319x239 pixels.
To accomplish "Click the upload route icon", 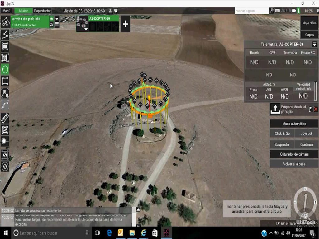I will (x=275, y=109).
